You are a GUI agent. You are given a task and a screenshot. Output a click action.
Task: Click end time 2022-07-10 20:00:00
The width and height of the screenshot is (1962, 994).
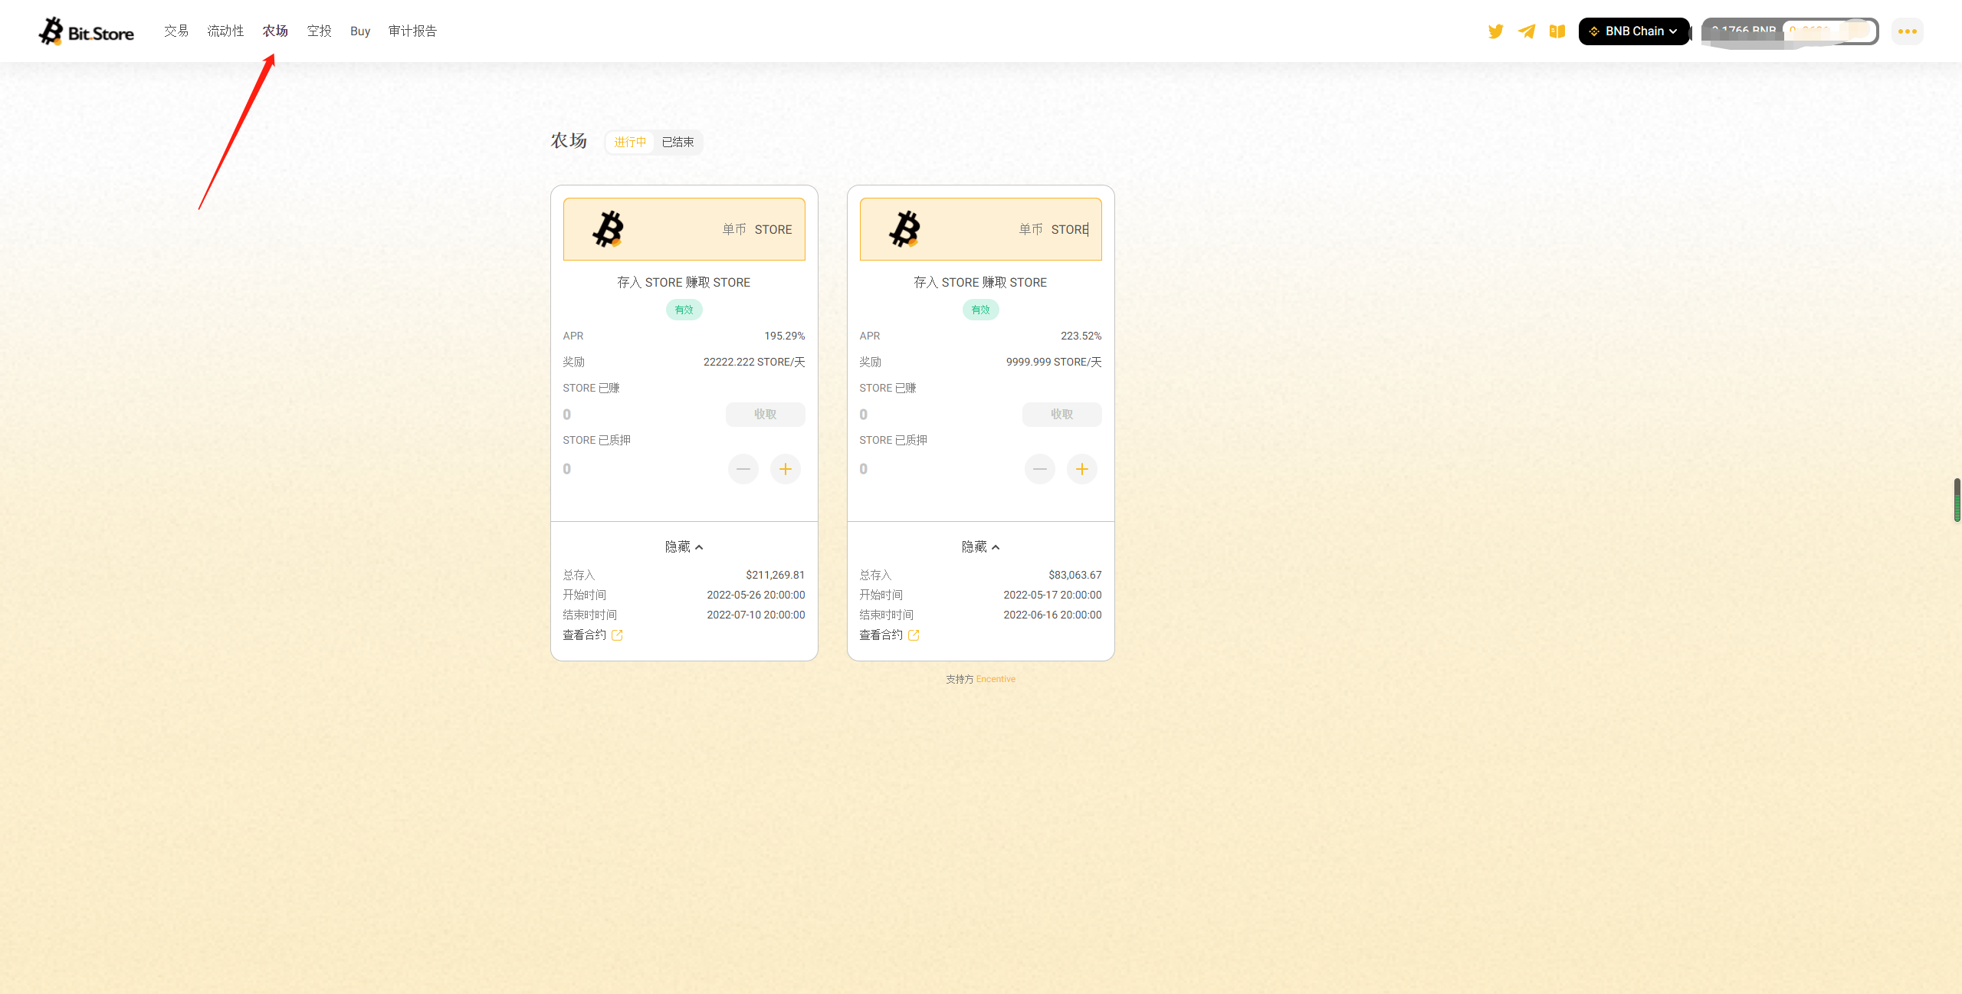click(x=756, y=615)
